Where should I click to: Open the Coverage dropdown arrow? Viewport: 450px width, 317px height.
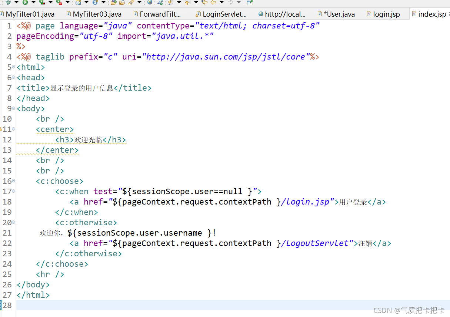point(50,3)
